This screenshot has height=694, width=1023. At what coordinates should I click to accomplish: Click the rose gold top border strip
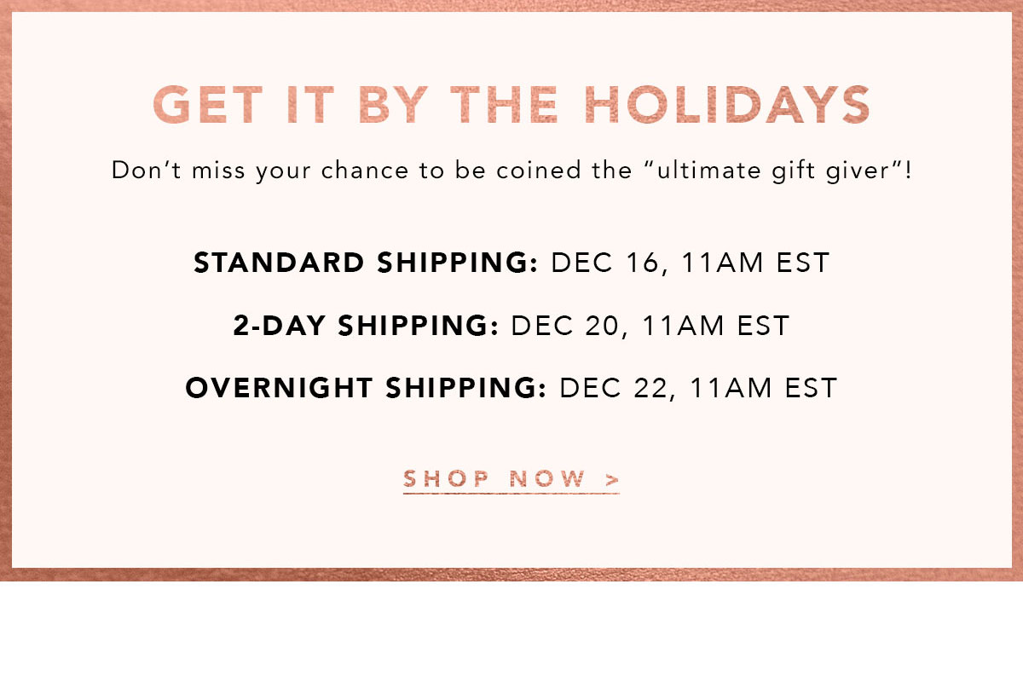511,6
